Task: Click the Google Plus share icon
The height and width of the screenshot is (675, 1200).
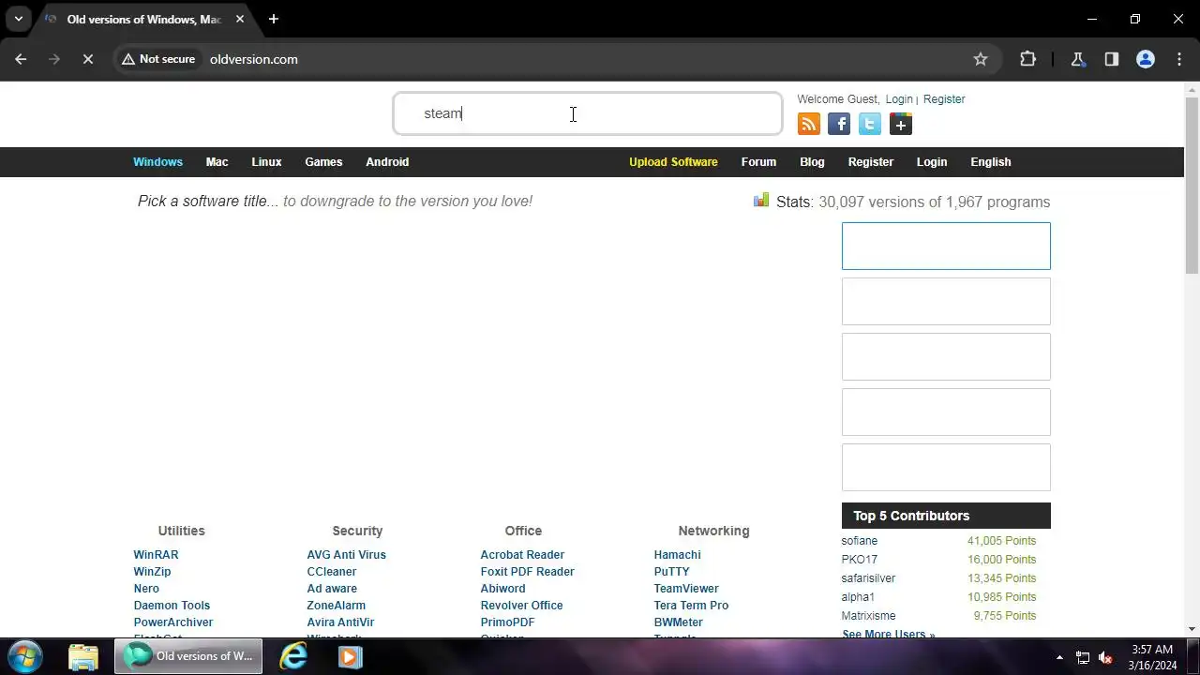Action: (901, 124)
